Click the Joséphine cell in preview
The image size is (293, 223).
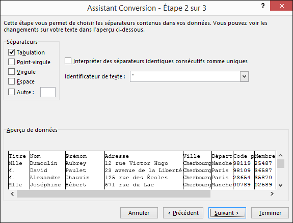[x=45, y=184]
